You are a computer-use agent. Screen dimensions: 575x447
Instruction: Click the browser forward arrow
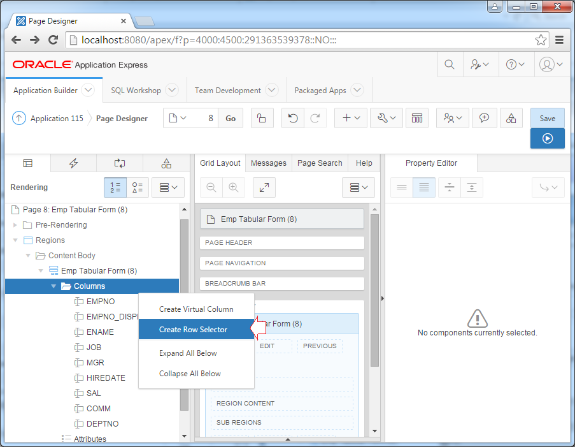pyautogui.click(x=34, y=40)
